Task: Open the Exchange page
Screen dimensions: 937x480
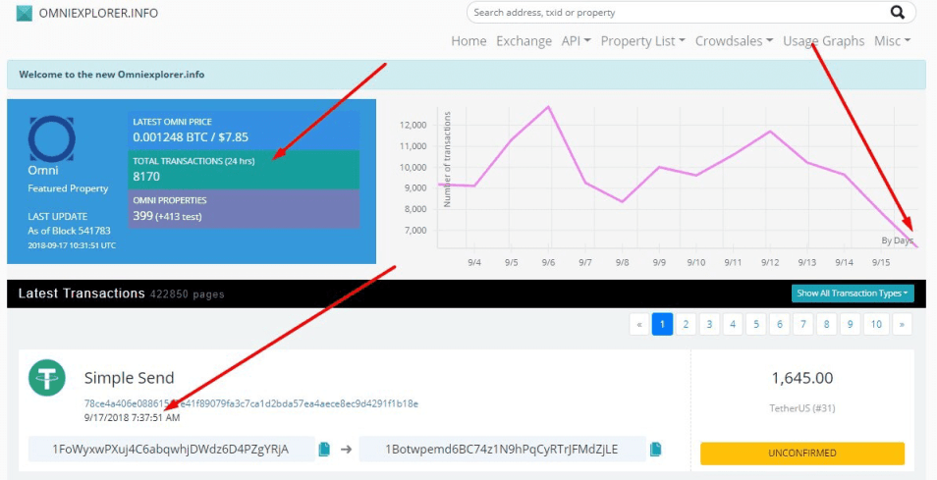Action: tap(524, 41)
